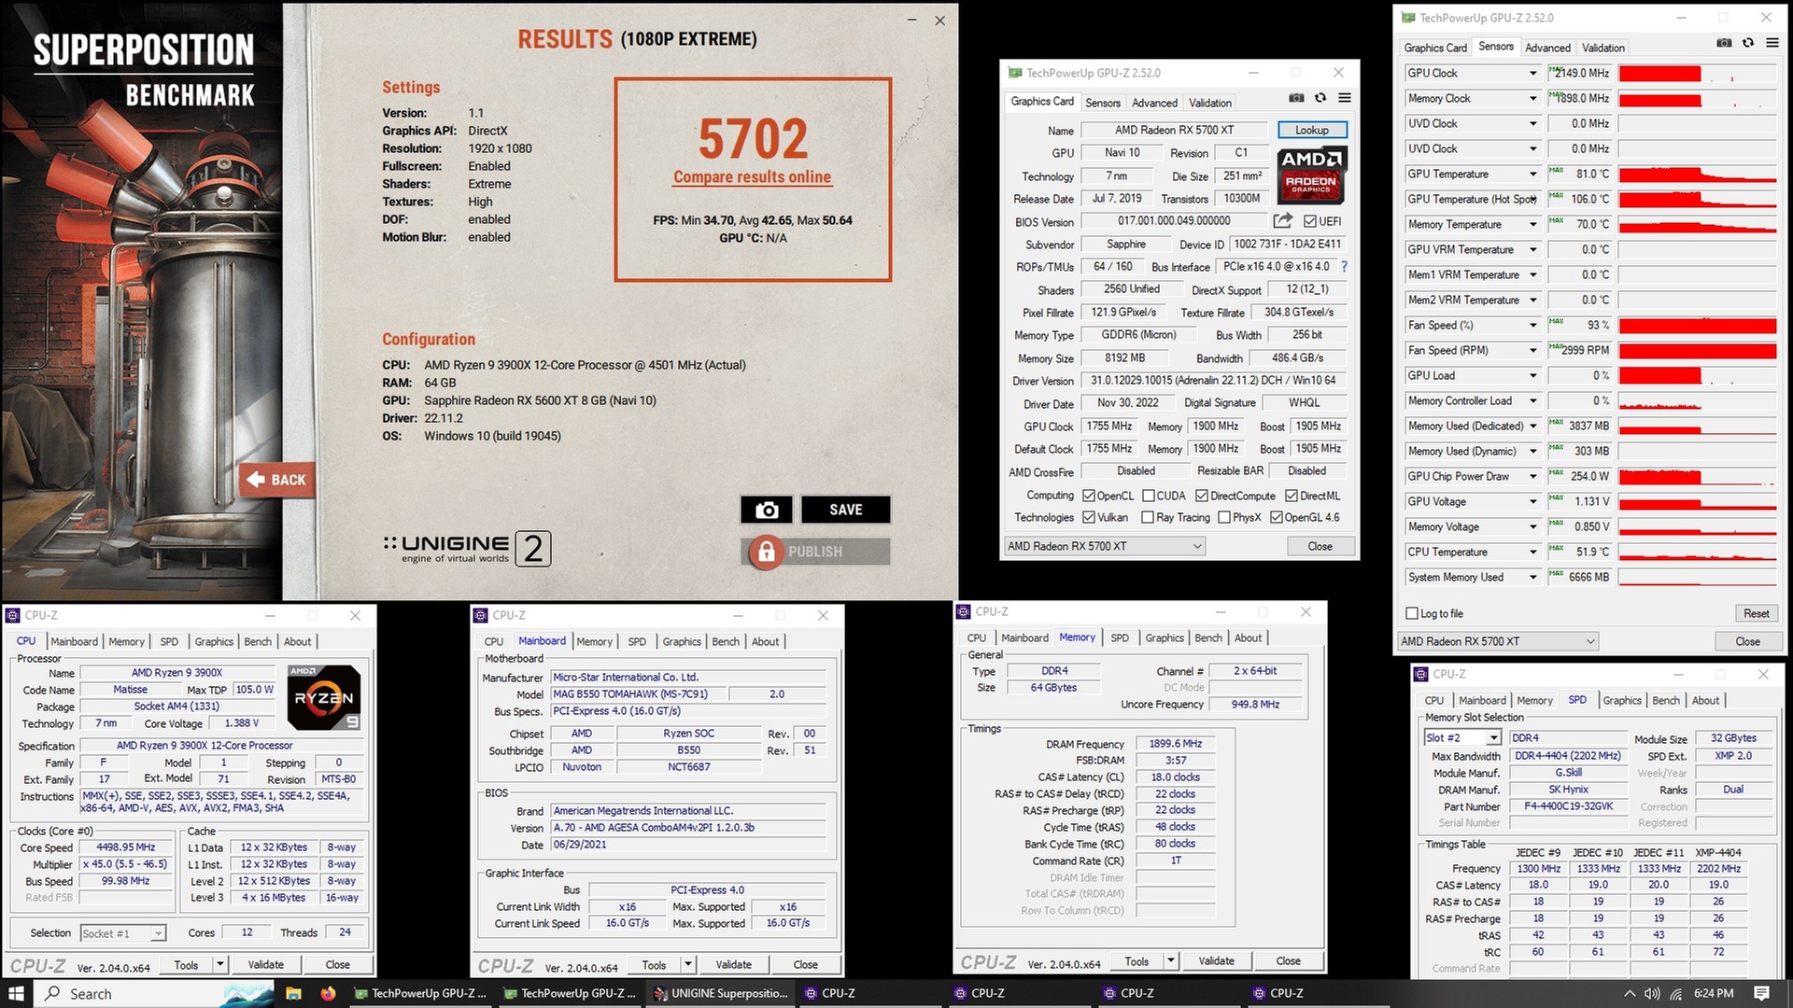Open the GPU Chip Power Draw dropdown
The width and height of the screenshot is (1793, 1008).
click(x=1532, y=476)
